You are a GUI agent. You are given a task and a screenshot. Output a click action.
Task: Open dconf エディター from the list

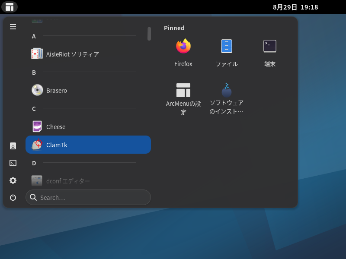[88, 181]
